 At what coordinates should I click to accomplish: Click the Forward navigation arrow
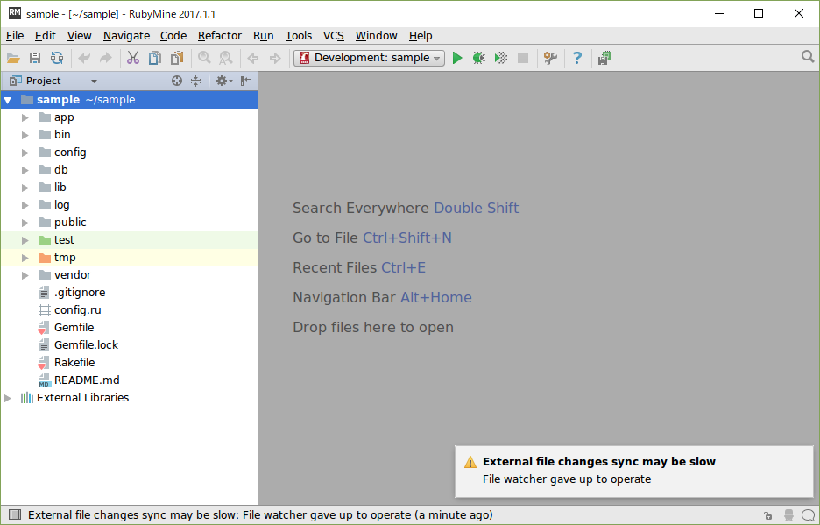tap(275, 58)
